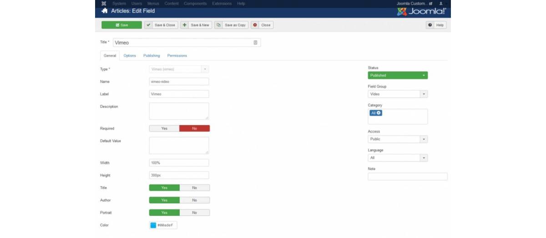The image size is (546, 238).
Task: Click the Note input field
Action: pos(407,176)
